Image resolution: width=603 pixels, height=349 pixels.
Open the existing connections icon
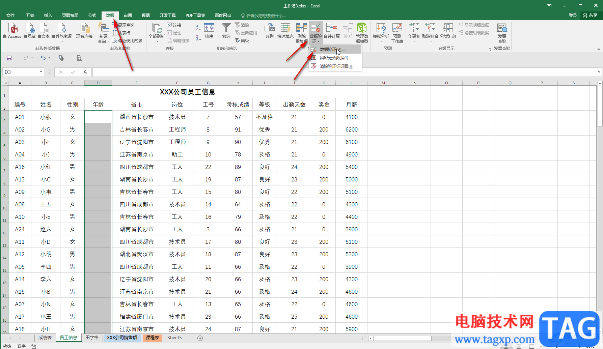click(84, 31)
